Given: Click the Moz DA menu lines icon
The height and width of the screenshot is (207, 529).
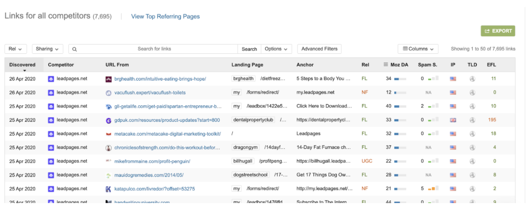Looking at the screenshot, I should tap(386, 65).
